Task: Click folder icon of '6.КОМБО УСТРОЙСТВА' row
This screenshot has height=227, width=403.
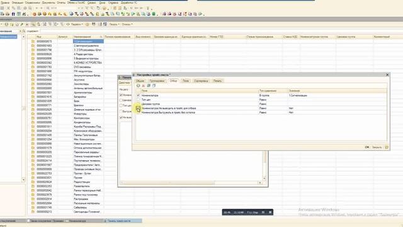Action: [x=33, y=62]
